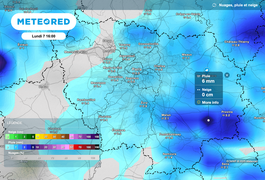This screenshot has width=265, height=180.
Task: Select the Nuages, pluie et neige layer label
Action: click(x=238, y=5)
